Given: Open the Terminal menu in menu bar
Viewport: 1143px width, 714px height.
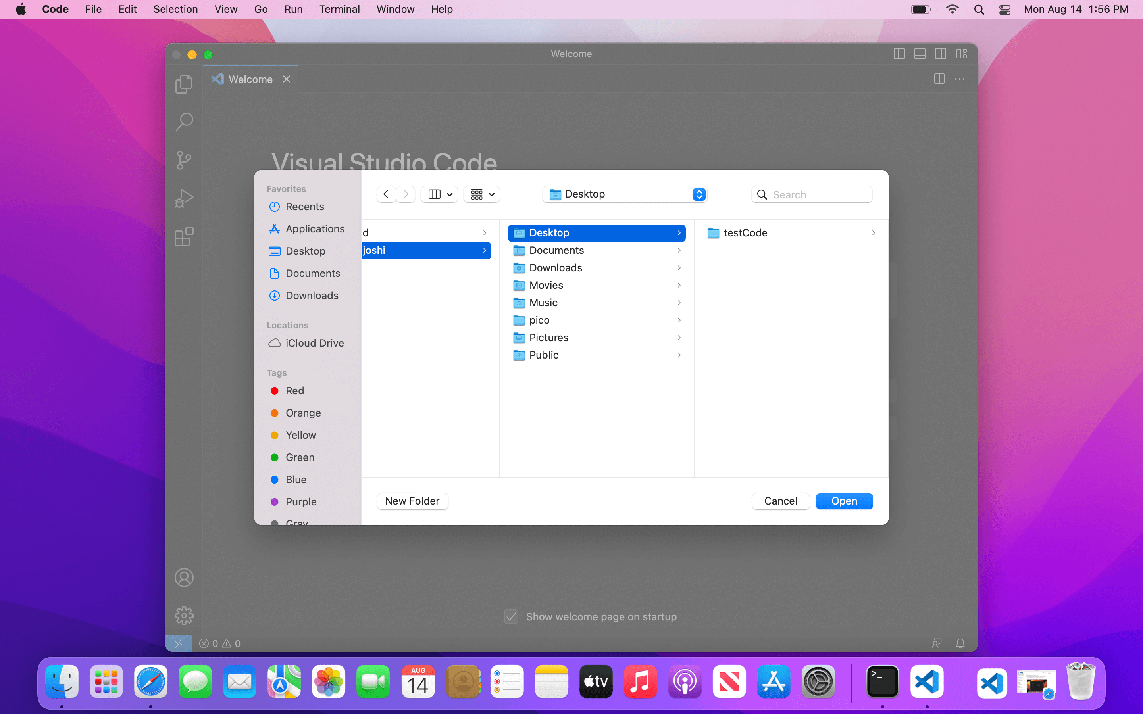Looking at the screenshot, I should point(339,9).
